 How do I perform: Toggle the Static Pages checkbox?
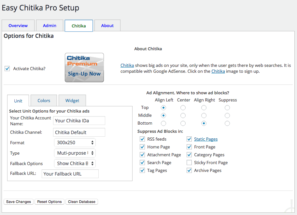tap(189, 139)
